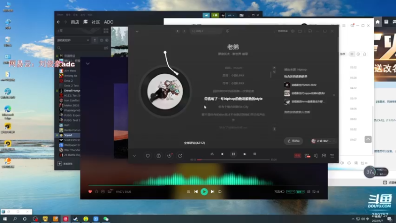The image size is (396, 223).
Task: Select Aim Hero in the Steam library
Action: (x=70, y=71)
